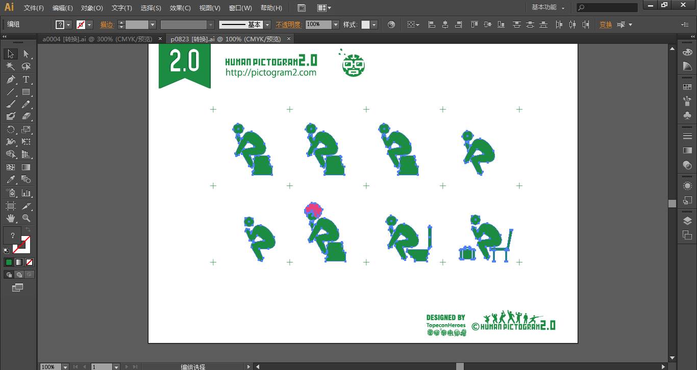The height and width of the screenshot is (370, 697).
Task: Select the Hand tool
Action: click(x=11, y=218)
